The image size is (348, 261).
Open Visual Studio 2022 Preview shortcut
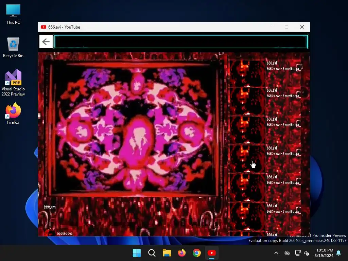pos(13,83)
